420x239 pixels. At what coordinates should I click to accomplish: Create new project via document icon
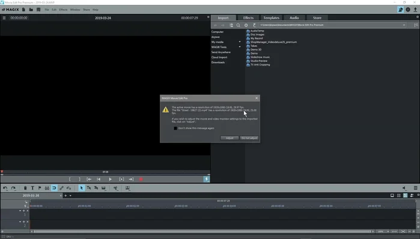point(24,10)
